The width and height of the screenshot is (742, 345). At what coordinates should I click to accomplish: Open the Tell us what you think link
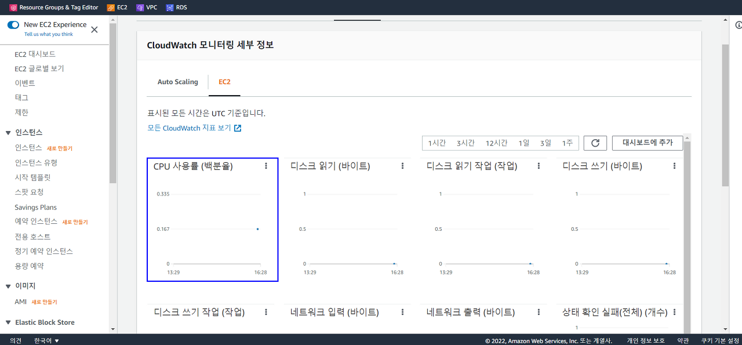click(x=49, y=34)
